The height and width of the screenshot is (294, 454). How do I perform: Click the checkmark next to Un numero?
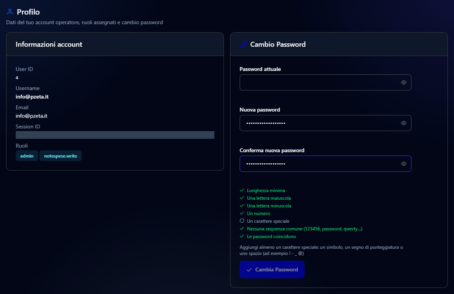pos(242,213)
